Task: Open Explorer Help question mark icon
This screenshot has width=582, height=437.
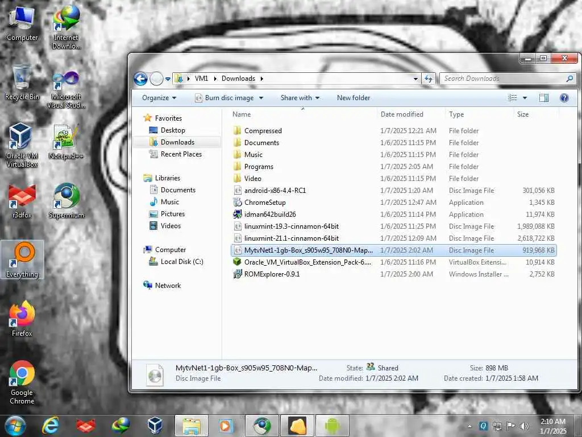Action: click(x=564, y=98)
